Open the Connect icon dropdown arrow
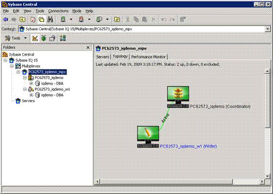273x194 pixels. (x=71, y=19)
